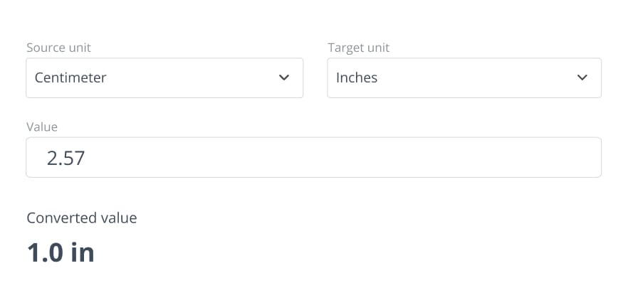The image size is (628, 283).
Task: Click the Value label above the input
Action: 42,127
